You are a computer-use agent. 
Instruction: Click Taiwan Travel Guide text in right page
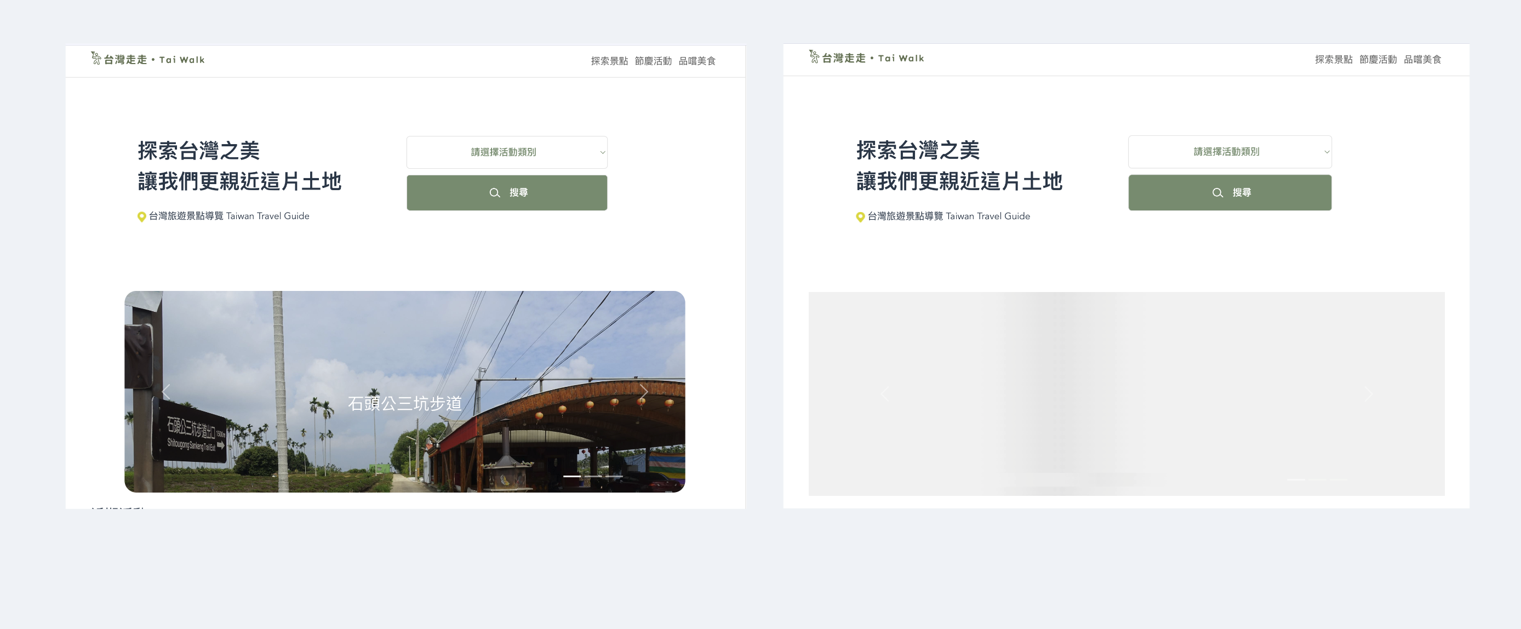(x=988, y=216)
